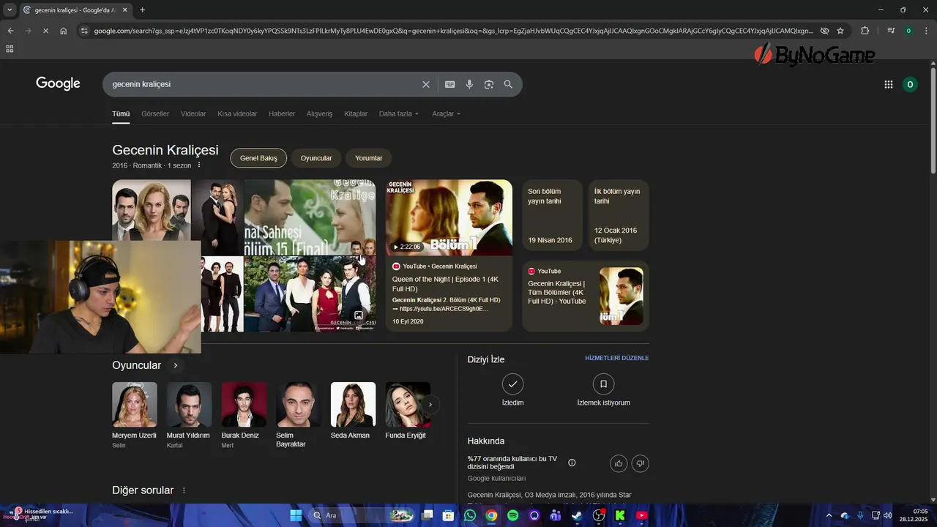The height and width of the screenshot is (527, 937).
Task: Open Burak Deniz cast card
Action: (x=243, y=415)
